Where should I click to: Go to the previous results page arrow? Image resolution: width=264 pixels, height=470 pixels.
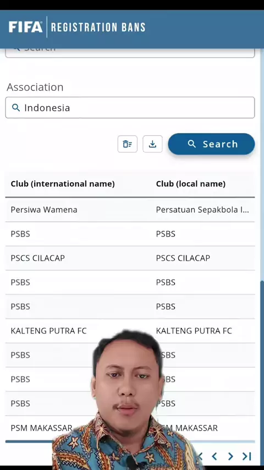pos(215,456)
